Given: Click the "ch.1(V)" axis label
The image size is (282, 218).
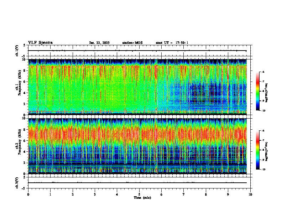Looking at the screenshot, I should 17,51.
